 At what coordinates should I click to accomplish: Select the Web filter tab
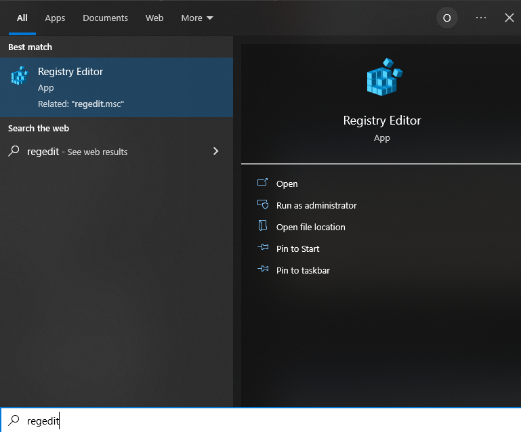coord(154,18)
